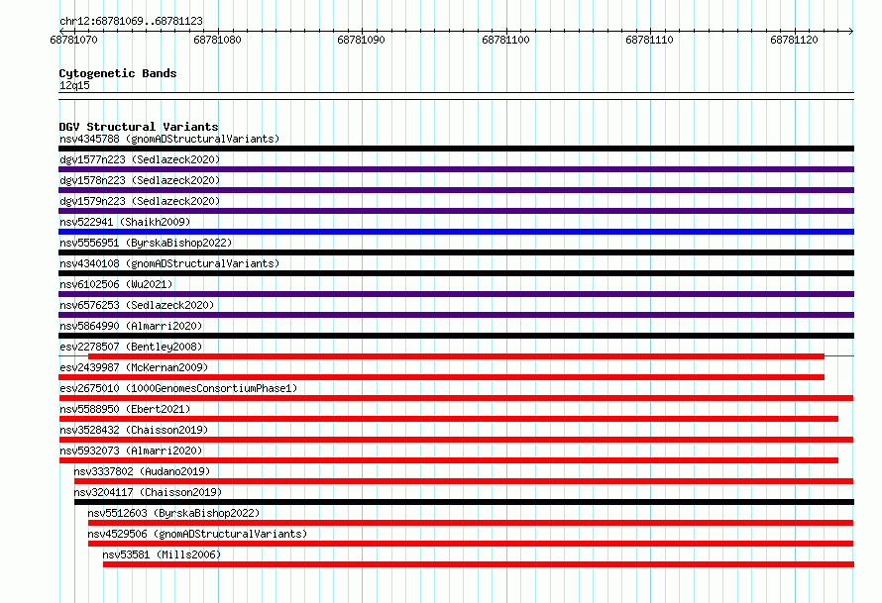
Task: Click the purple bar under dgv1577n223
Action: 456,169
